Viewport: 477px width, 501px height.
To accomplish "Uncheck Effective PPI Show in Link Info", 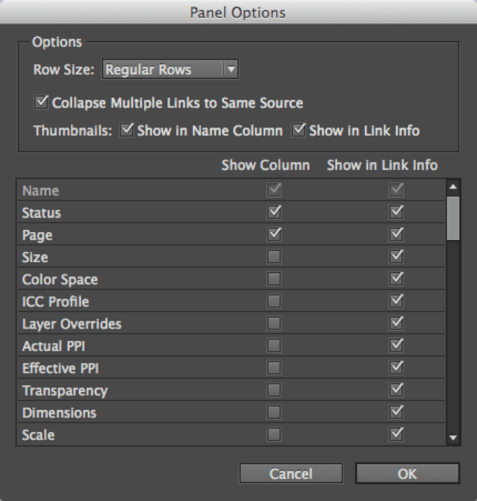I will pyautogui.click(x=395, y=367).
